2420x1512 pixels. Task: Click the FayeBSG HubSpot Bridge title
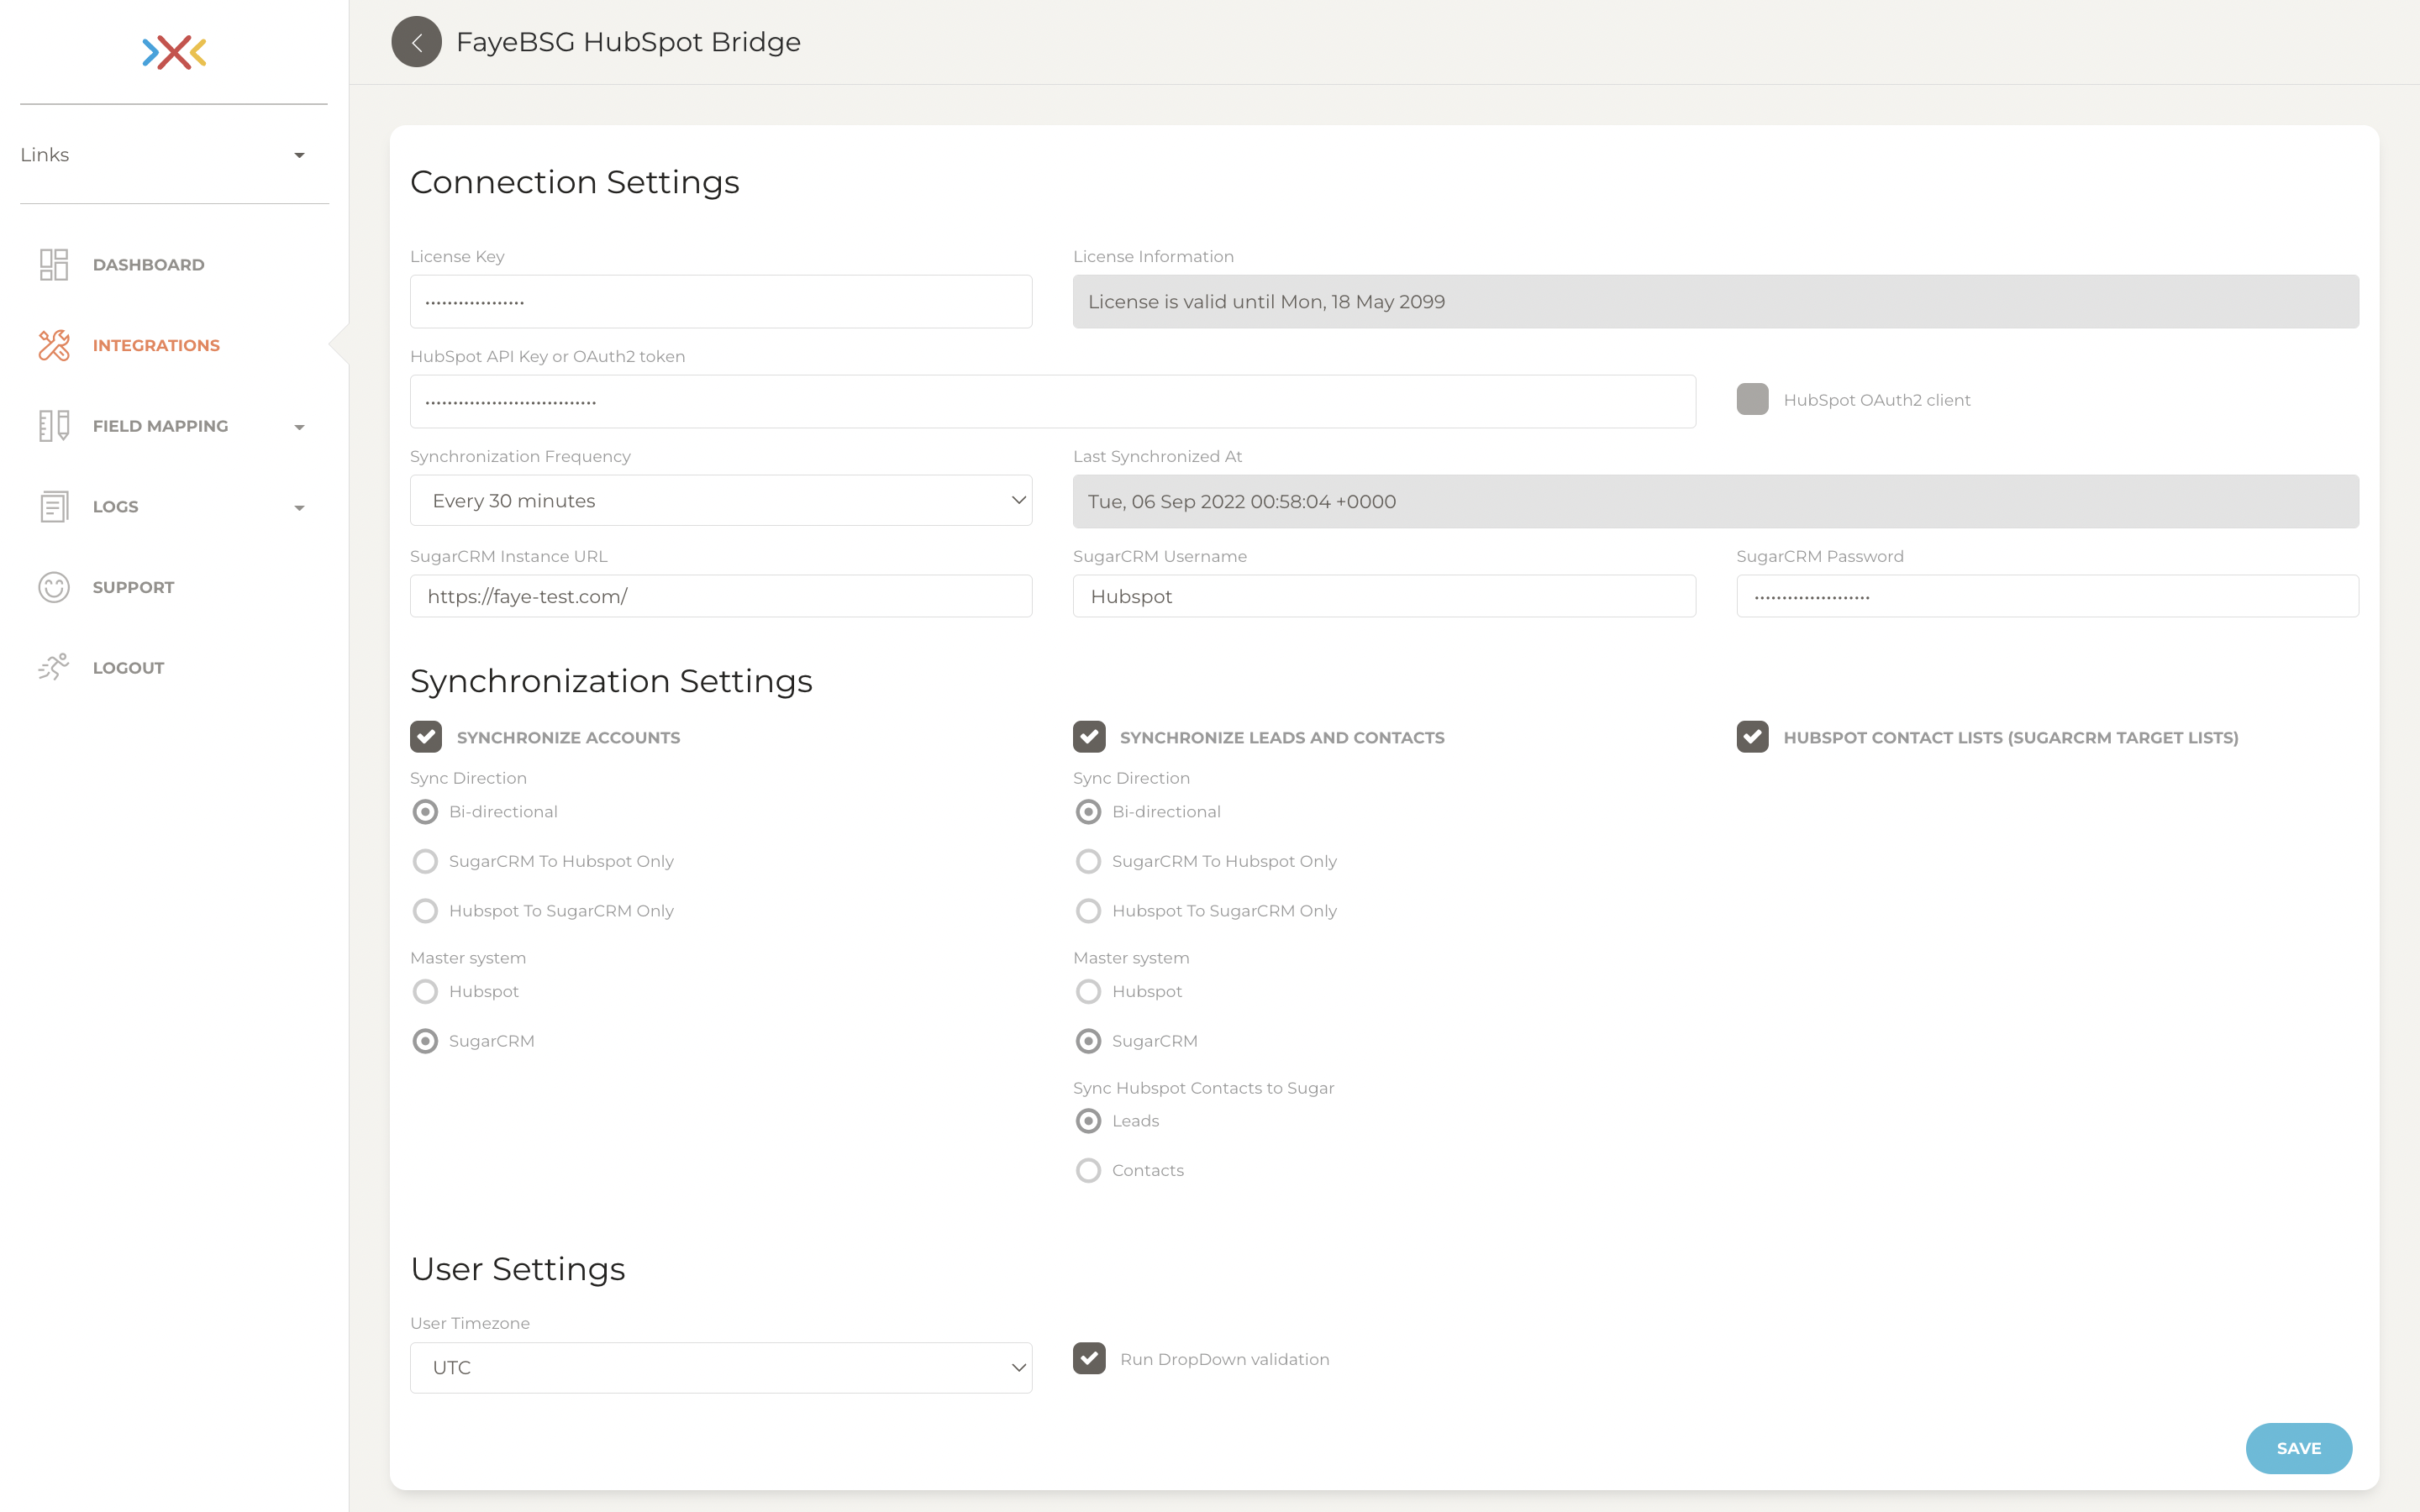[628, 42]
